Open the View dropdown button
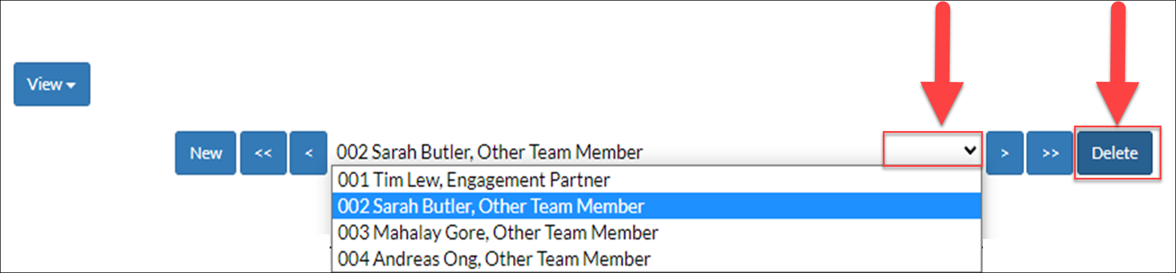The height and width of the screenshot is (273, 1176). pos(52,84)
